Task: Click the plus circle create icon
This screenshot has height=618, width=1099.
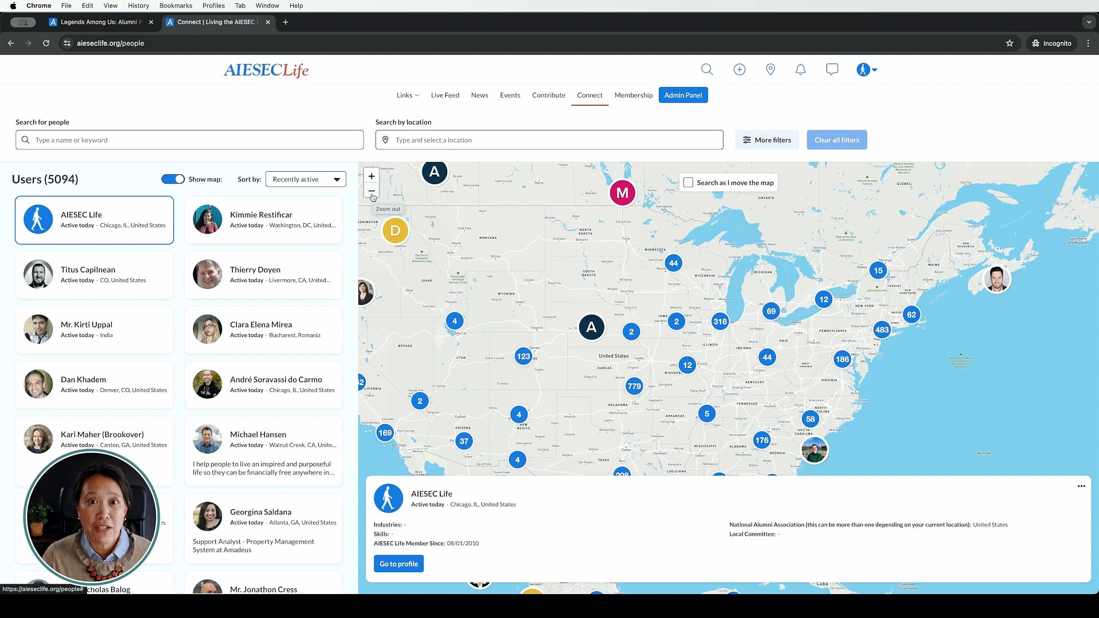Action: click(x=740, y=70)
